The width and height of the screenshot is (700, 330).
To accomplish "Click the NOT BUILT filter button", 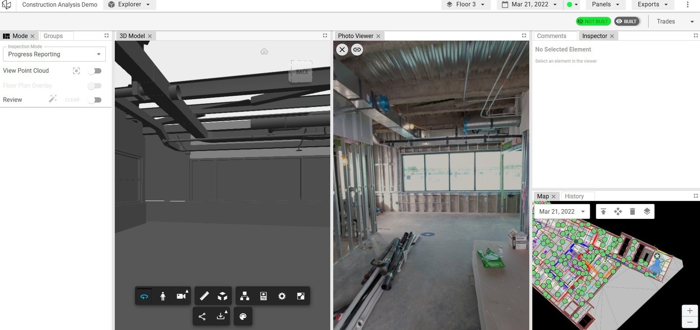I will pyautogui.click(x=593, y=21).
